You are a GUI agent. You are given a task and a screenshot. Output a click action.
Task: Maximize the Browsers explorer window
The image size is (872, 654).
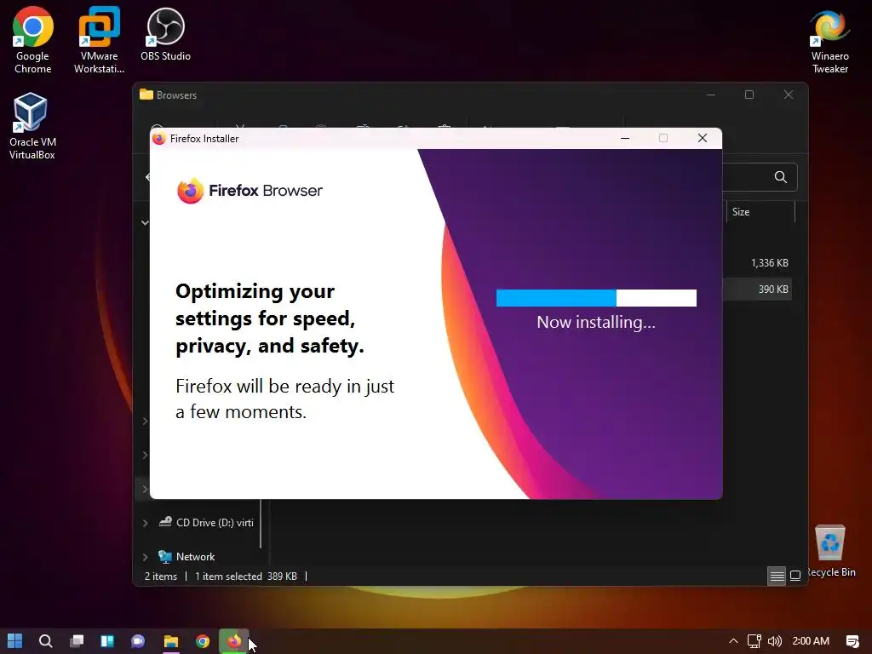click(x=749, y=95)
